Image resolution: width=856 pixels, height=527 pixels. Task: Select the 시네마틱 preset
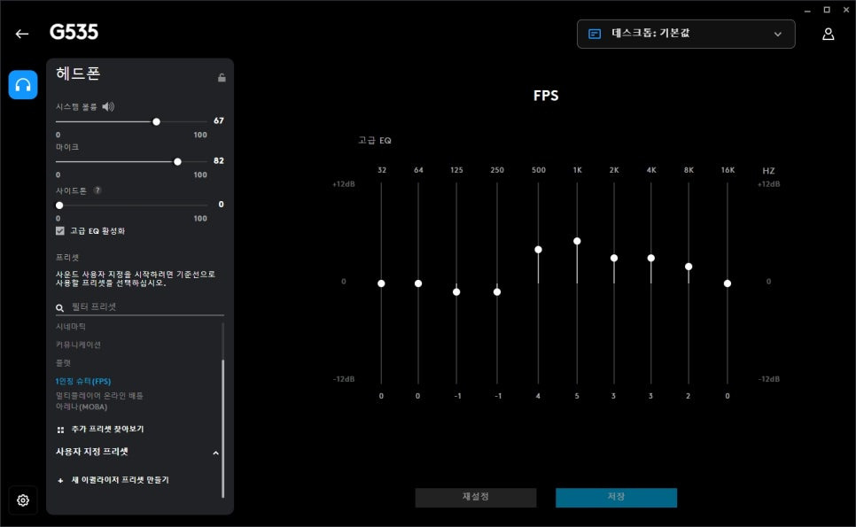(x=71, y=326)
